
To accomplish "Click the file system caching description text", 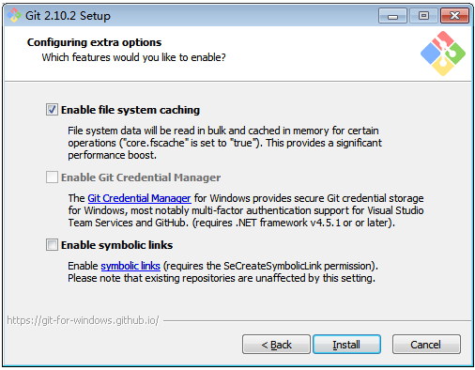I will tap(224, 143).
